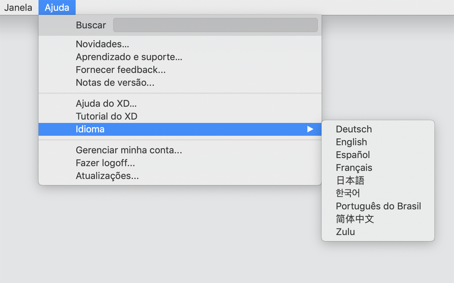
Task: Launch the "Tutorial do XD"
Action: coord(106,116)
